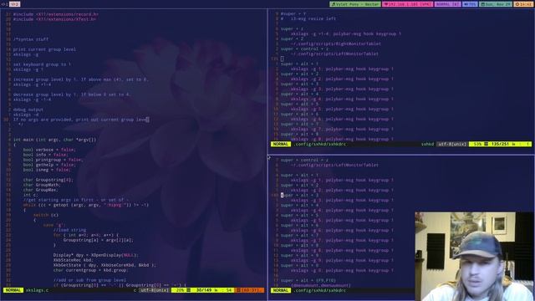
Task: Click utf-8[unix] in top-right pane statusline
Action: click(452, 144)
